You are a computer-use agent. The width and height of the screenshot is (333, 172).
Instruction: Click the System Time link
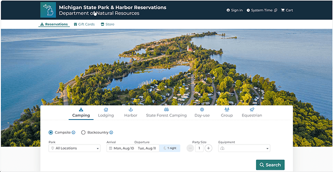(x=262, y=10)
